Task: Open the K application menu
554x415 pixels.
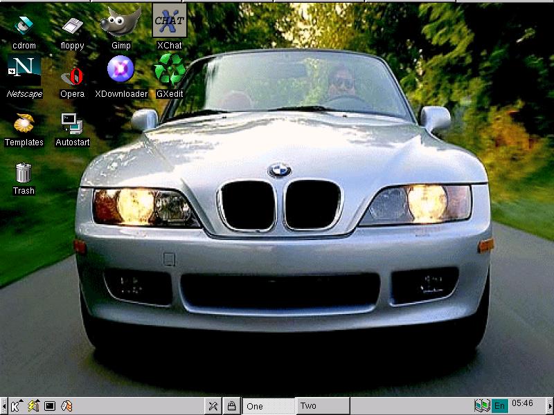Action: 16,406
